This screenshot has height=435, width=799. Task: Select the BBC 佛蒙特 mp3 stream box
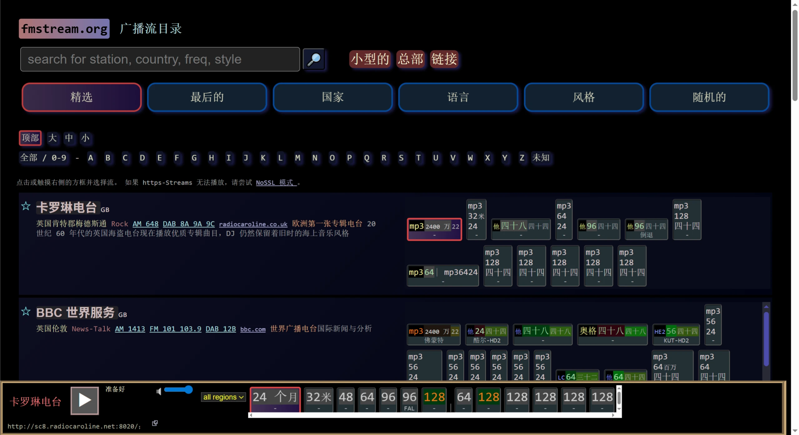[434, 335]
